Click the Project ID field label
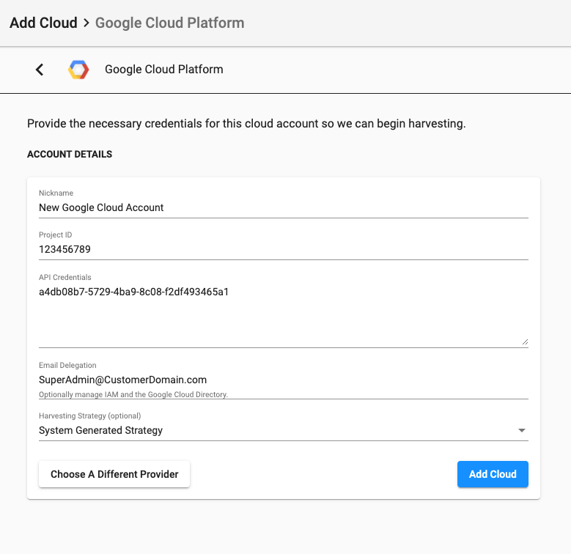The width and height of the screenshot is (571, 554). coord(56,234)
